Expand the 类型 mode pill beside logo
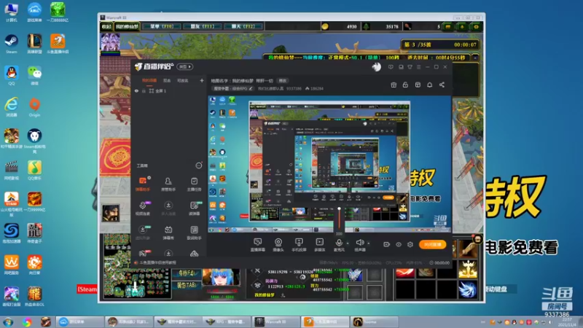This screenshot has width=583, height=328. tap(185, 66)
